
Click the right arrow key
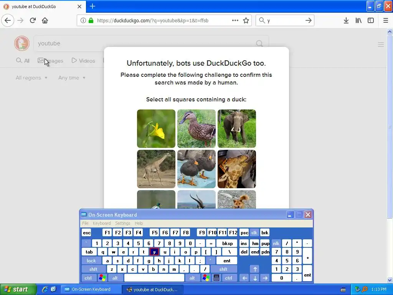(x=265, y=278)
